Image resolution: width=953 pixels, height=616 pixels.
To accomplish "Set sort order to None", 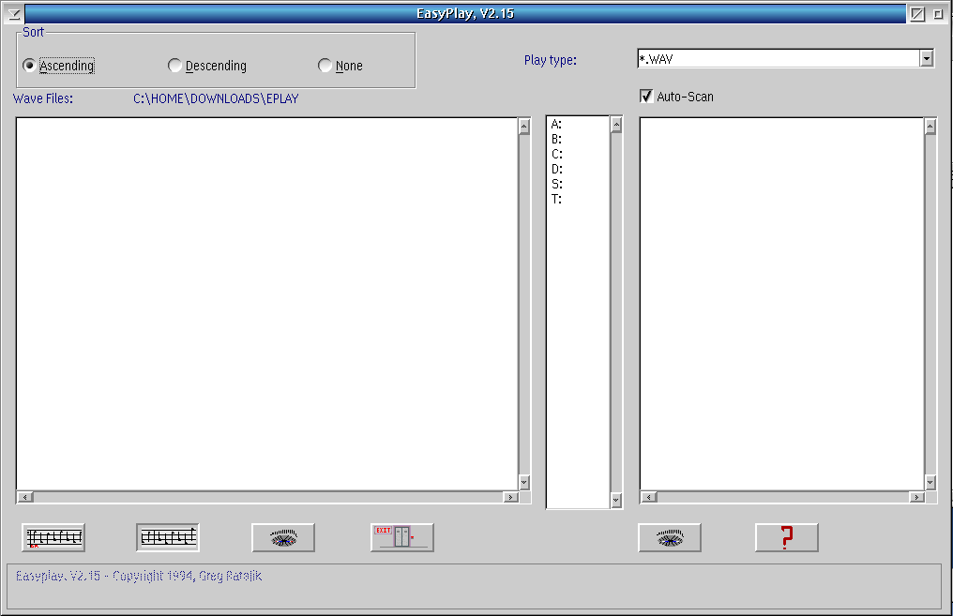I will pyautogui.click(x=325, y=66).
